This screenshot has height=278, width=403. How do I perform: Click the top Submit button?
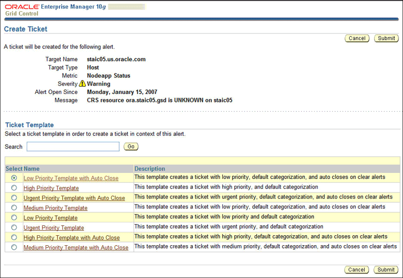tap(386, 38)
